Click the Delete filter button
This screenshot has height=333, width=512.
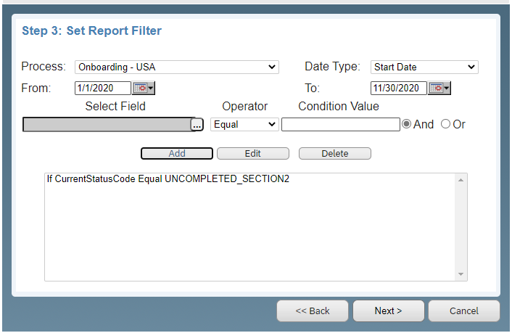[x=335, y=154]
